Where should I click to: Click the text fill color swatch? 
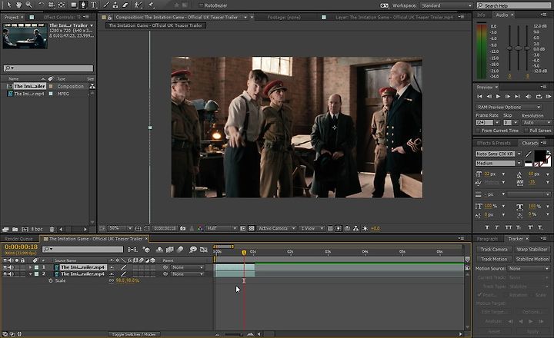(539, 155)
